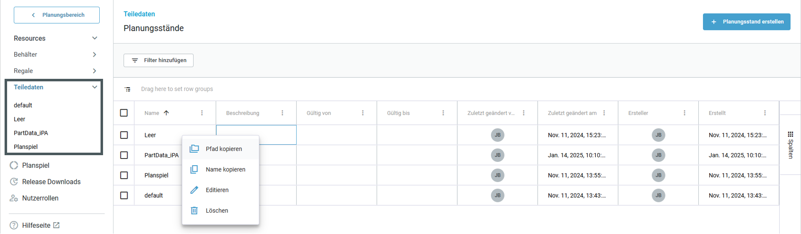The width and height of the screenshot is (801, 234).
Task: Click the Nutzerrollen user icon
Action: click(x=14, y=198)
